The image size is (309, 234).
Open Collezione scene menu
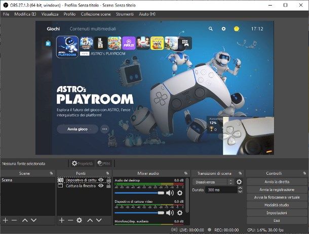pyautogui.click(x=96, y=14)
